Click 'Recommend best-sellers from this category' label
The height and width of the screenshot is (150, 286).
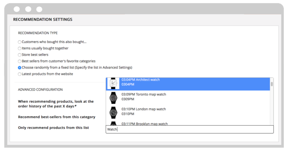(x=56, y=117)
